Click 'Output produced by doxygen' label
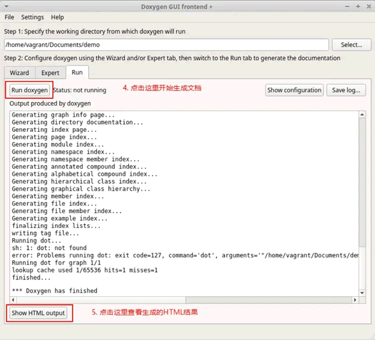 click(50, 104)
